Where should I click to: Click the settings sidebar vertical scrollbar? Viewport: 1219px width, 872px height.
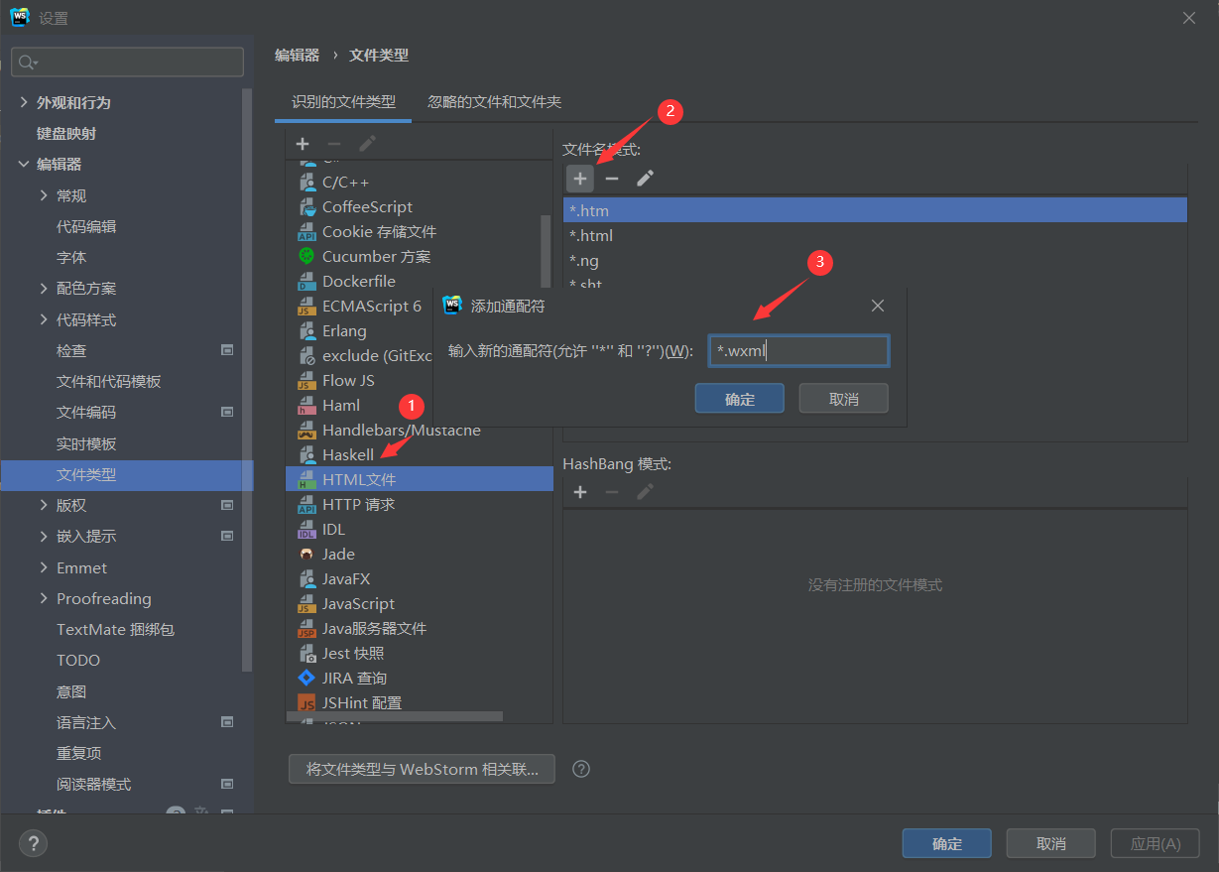[x=247, y=379]
